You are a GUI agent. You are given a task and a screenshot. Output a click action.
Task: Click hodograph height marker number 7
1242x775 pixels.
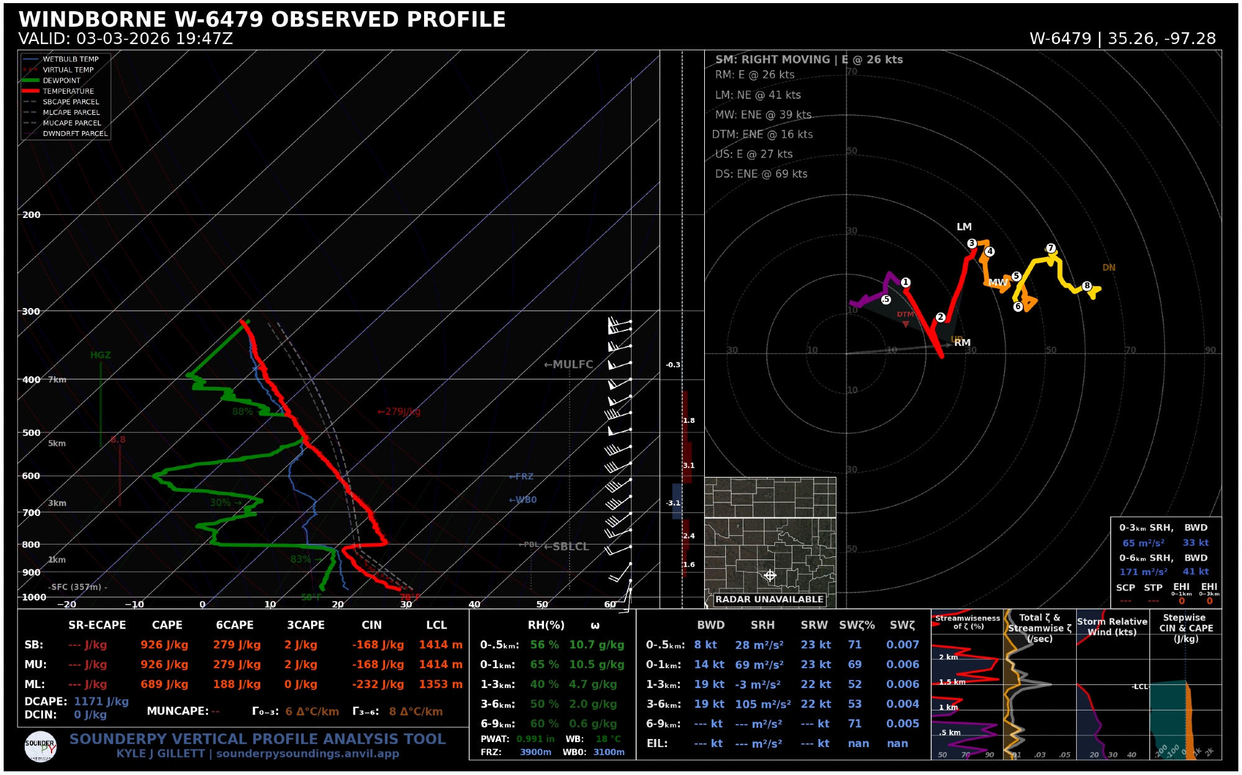click(x=1051, y=248)
